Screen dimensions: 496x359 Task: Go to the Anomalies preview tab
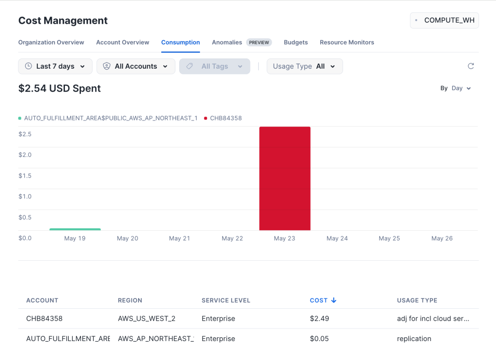[227, 43]
